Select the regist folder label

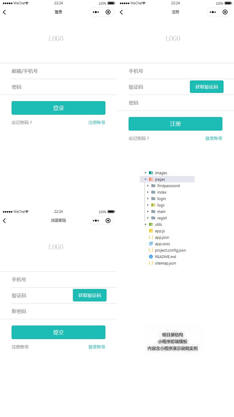[162, 218]
